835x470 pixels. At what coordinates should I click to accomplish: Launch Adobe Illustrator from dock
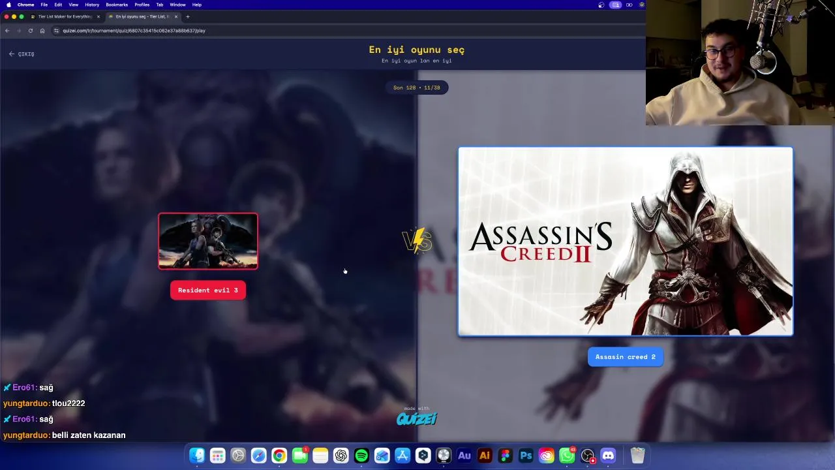point(485,455)
